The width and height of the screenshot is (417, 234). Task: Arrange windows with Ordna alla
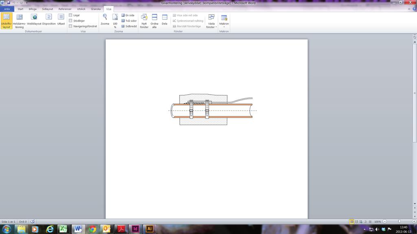(x=154, y=21)
